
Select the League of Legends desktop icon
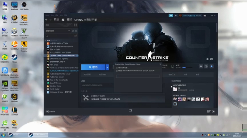[x=14, y=111]
